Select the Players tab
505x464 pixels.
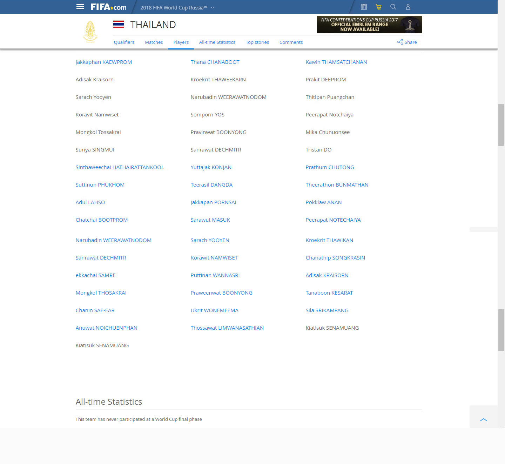181,42
